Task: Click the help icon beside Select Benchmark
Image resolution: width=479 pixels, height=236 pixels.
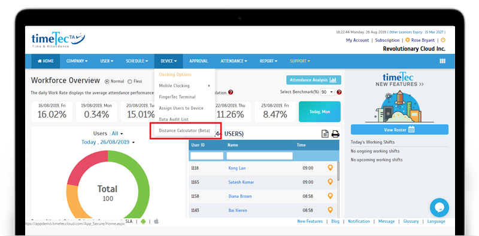Action: [x=339, y=92]
